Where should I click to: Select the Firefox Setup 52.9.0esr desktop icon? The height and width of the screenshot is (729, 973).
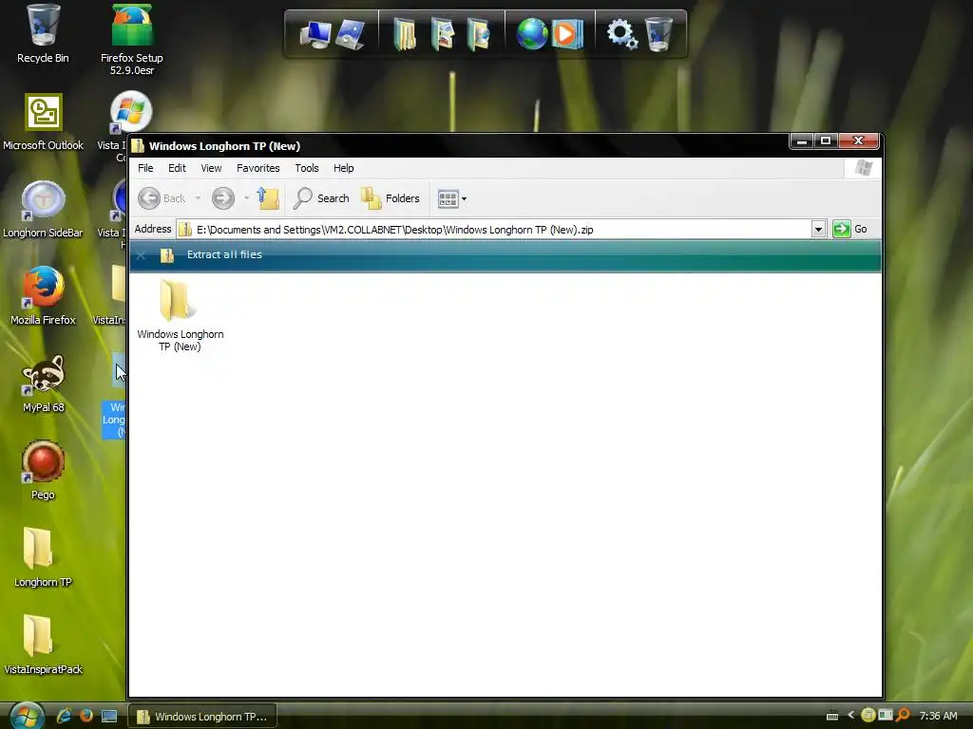[131, 40]
